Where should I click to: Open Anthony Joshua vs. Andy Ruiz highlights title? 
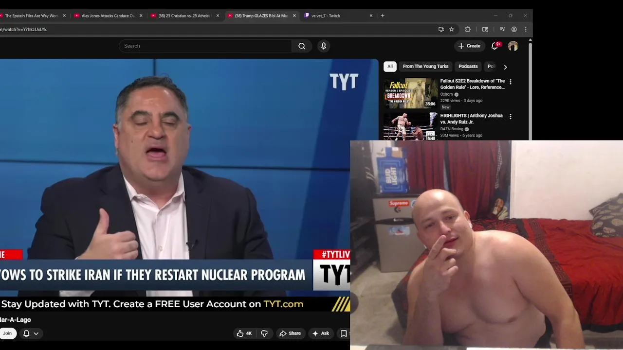pos(471,119)
